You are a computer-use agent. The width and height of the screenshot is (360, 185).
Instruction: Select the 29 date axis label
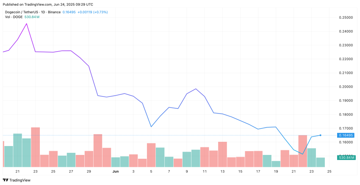click(x=89, y=171)
